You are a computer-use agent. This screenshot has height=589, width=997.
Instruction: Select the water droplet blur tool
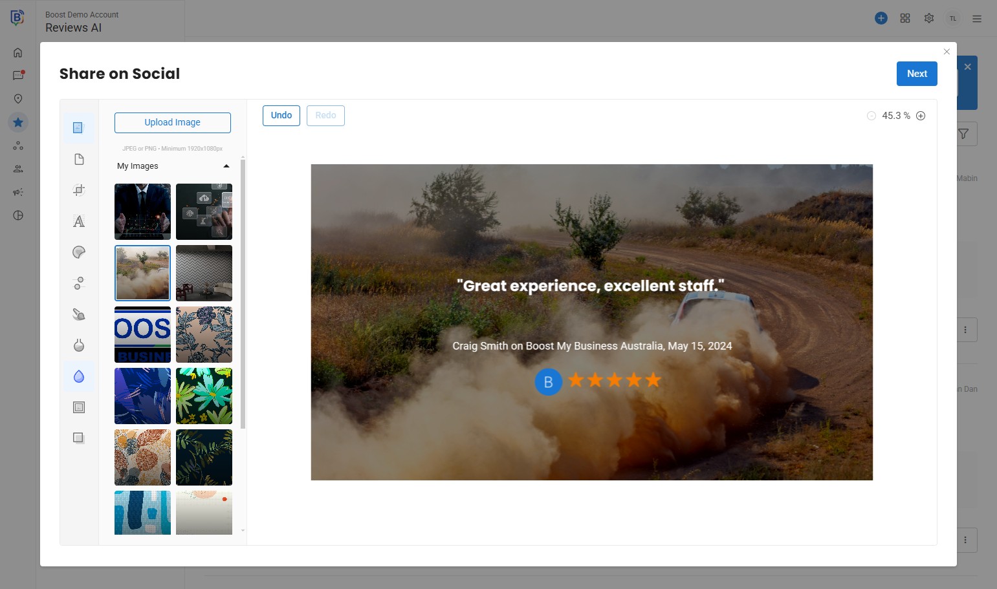pos(79,376)
